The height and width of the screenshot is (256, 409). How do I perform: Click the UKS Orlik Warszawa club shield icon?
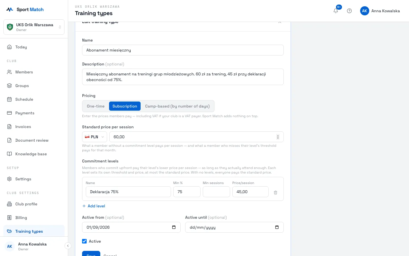(10, 27)
